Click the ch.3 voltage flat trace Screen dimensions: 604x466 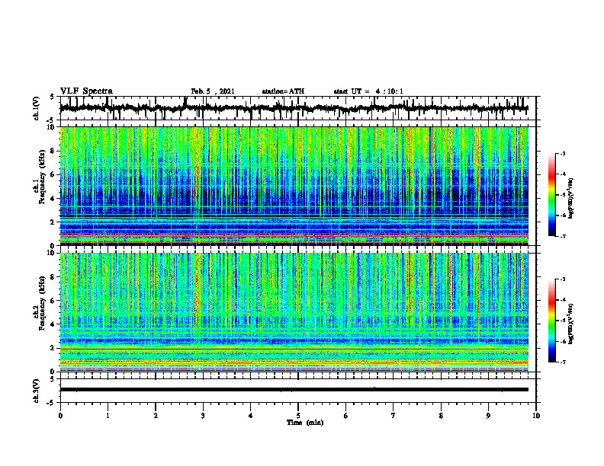tap(294, 390)
